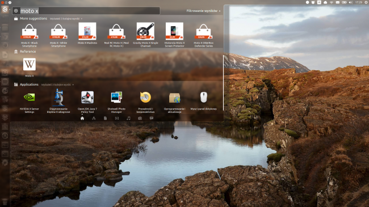The height and width of the screenshot is (207, 369).
Task: Open the Trash in the launcher
Action: pyautogui.click(x=5, y=201)
